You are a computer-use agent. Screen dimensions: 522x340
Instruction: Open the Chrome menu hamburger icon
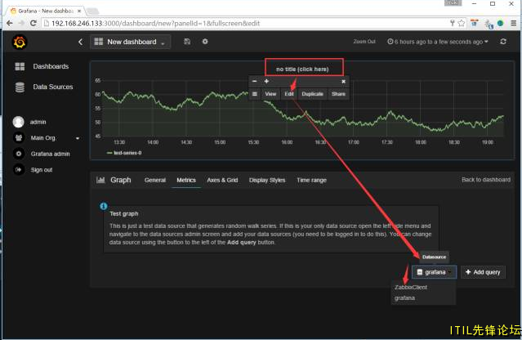pyautogui.click(x=514, y=23)
